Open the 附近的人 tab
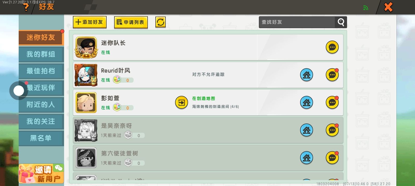The height and width of the screenshot is (186, 415). (x=41, y=105)
